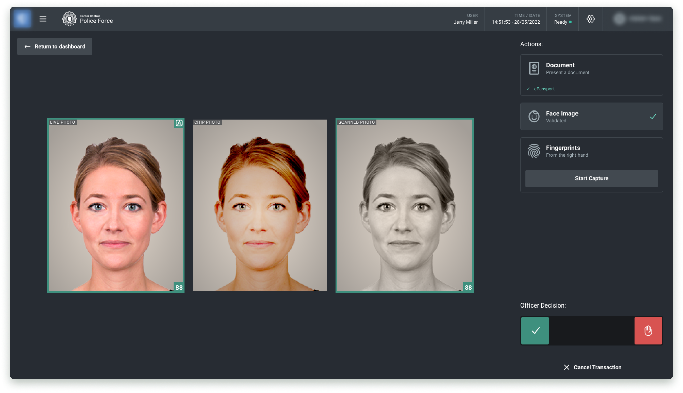Image resolution: width=683 pixels, height=393 pixels.
Task: Reject with red stop-hand decision button
Action: (648, 330)
